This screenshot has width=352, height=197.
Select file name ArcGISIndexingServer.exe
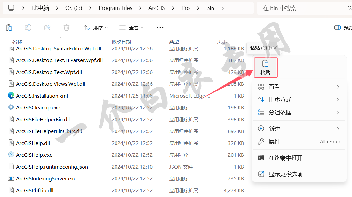(x=46, y=178)
